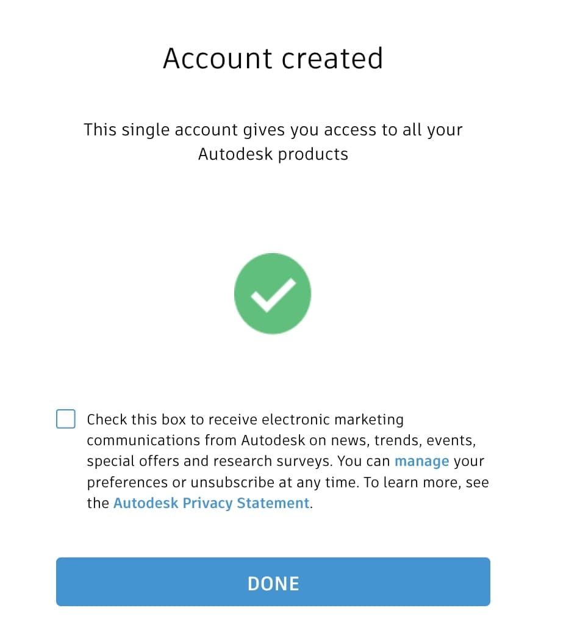Tick the electronic marketing communications checkbox
The height and width of the screenshot is (644, 566).
(x=66, y=420)
